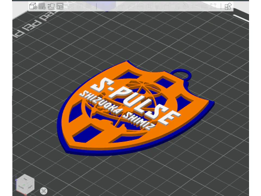
Task: Click the keyring loop on the badge
Action: click(x=181, y=74)
